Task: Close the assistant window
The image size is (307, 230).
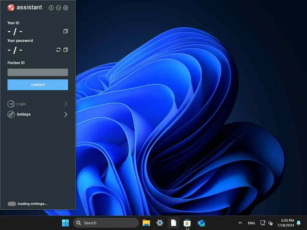Action: point(66,7)
